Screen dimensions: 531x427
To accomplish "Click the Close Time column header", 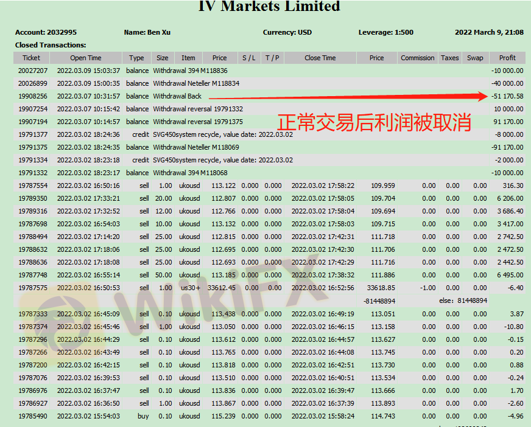I will click(x=320, y=58).
